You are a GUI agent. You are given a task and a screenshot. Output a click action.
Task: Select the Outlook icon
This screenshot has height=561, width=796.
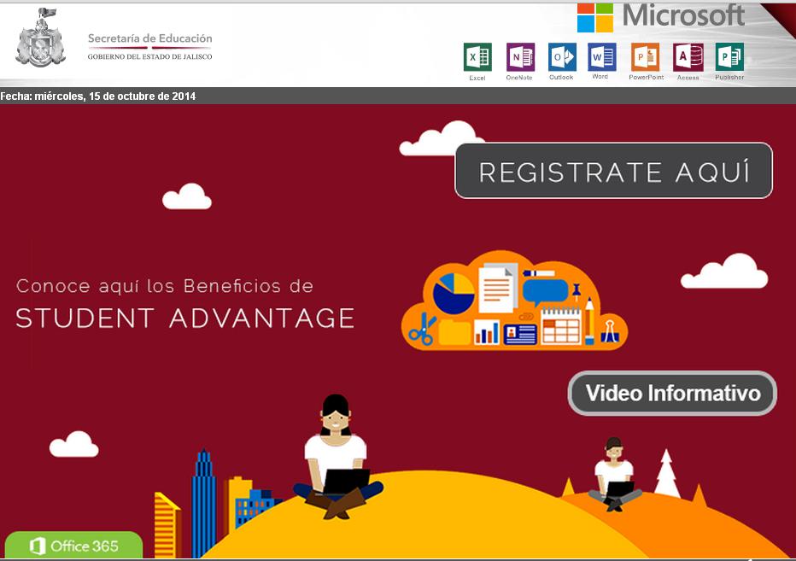[x=562, y=57]
